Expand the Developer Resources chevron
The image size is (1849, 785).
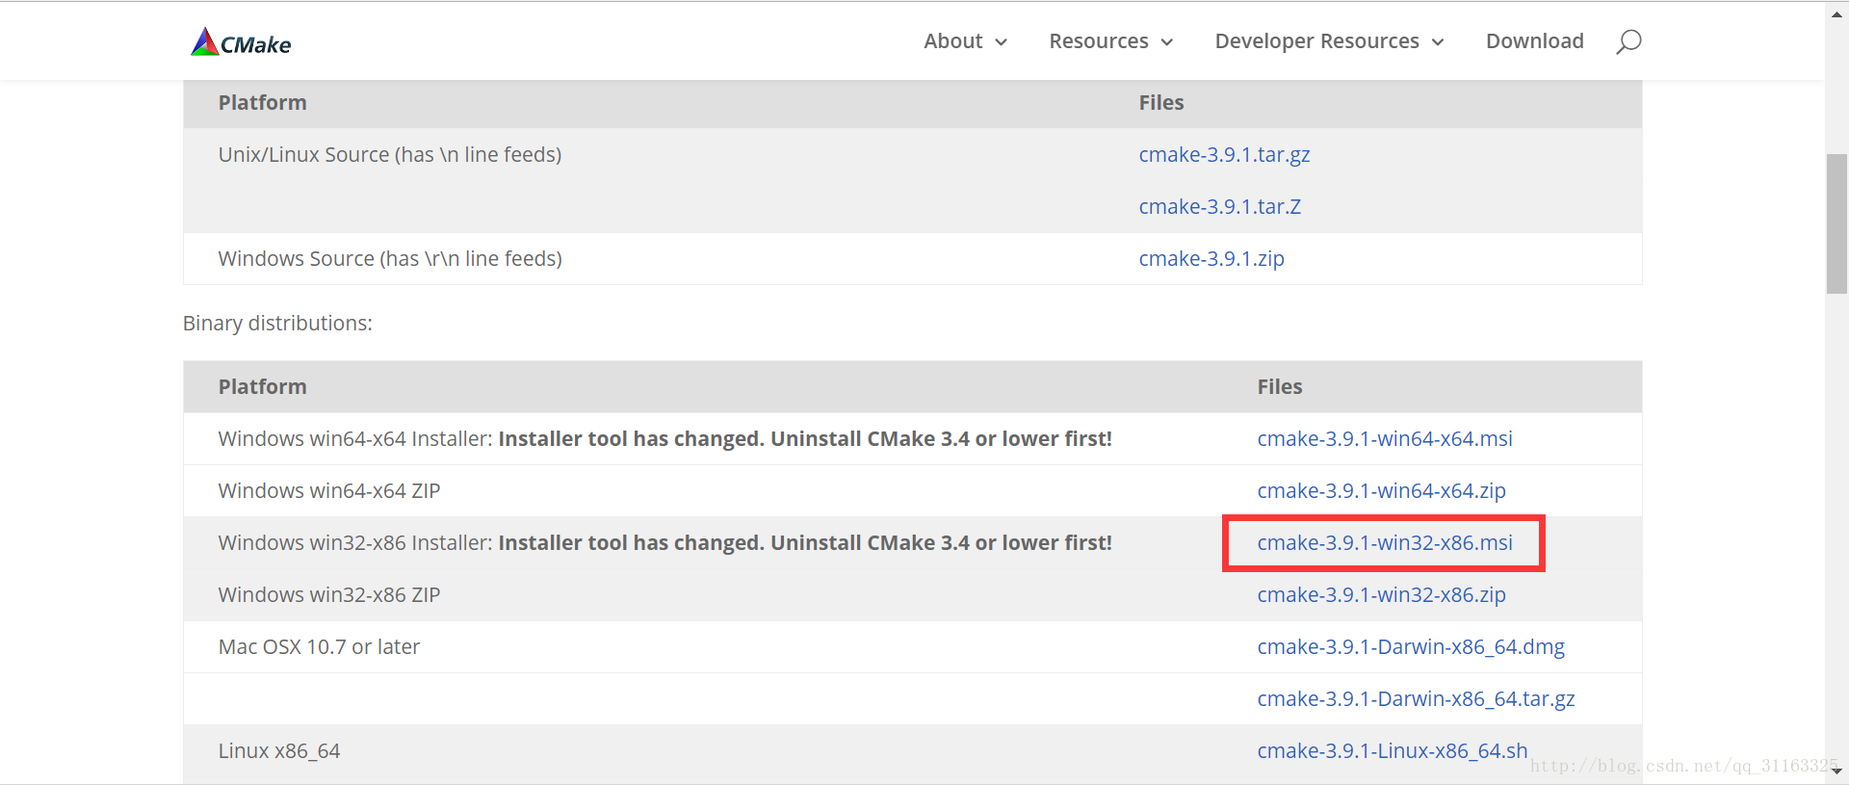click(x=1438, y=42)
